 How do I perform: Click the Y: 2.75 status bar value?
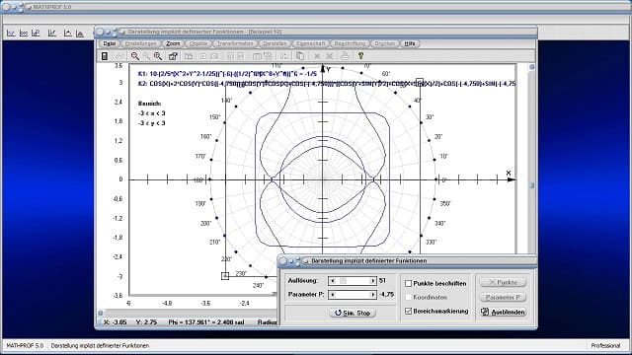(x=146, y=322)
